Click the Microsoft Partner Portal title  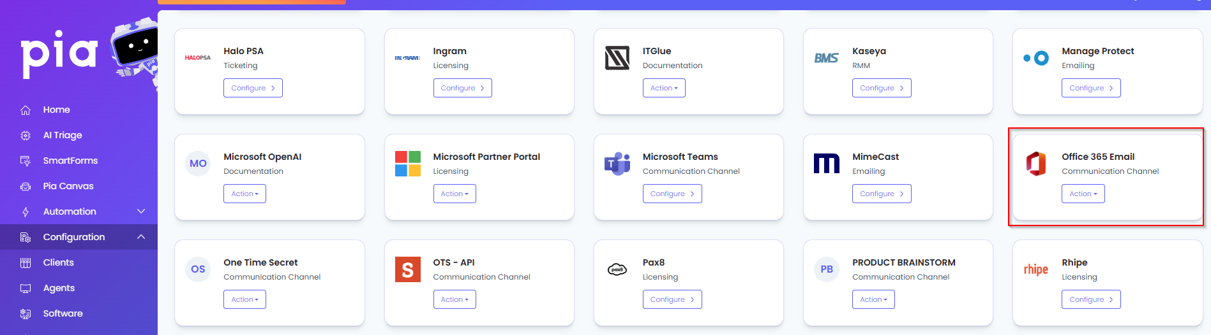coord(486,157)
